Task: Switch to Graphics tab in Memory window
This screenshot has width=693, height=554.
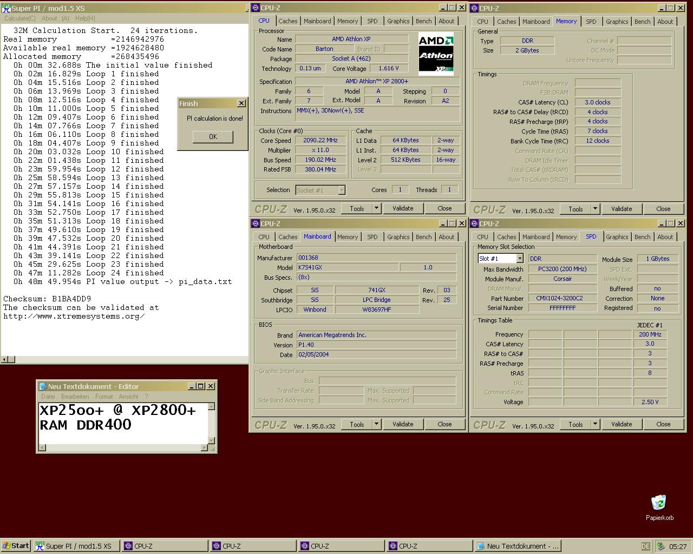Action: [x=617, y=22]
